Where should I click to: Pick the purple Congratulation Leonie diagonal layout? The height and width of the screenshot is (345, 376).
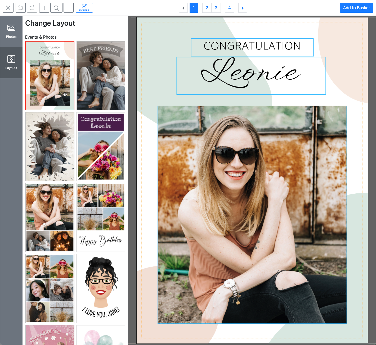[101, 147]
